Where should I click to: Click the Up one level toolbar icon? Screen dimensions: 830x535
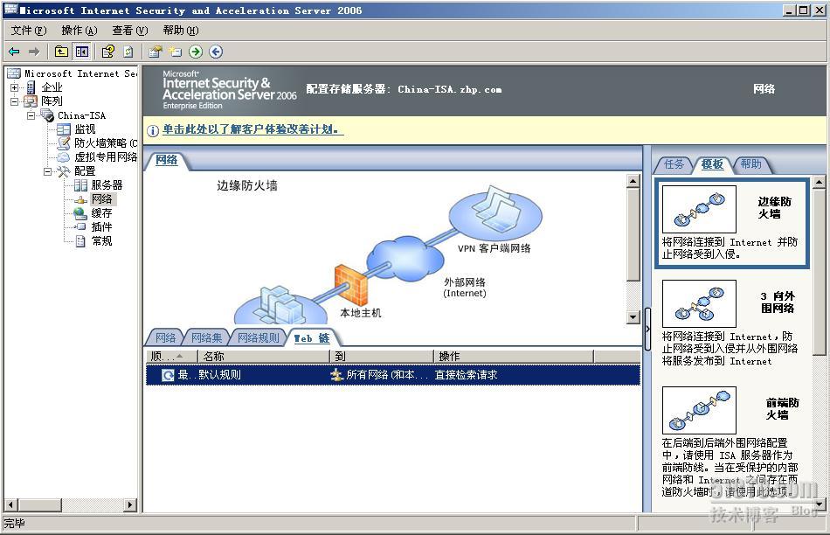click(61, 52)
